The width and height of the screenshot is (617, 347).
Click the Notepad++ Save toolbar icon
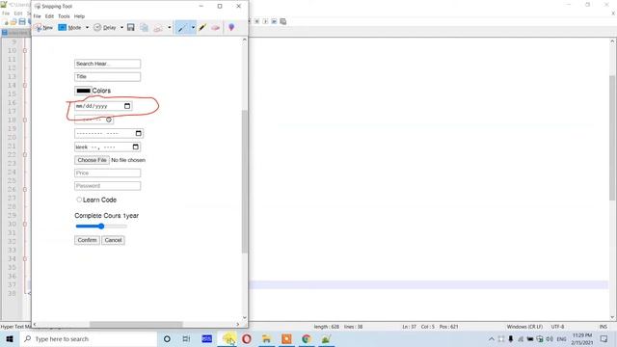pyautogui.click(x=22, y=21)
